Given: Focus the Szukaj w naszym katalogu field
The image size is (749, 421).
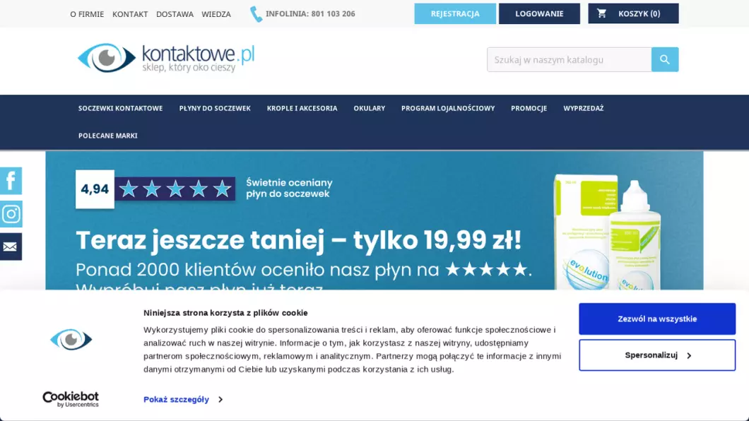Looking at the screenshot, I should point(570,59).
